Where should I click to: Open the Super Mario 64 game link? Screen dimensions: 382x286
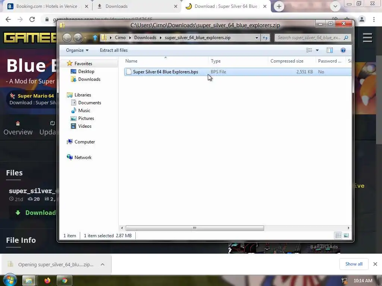(x=35, y=96)
